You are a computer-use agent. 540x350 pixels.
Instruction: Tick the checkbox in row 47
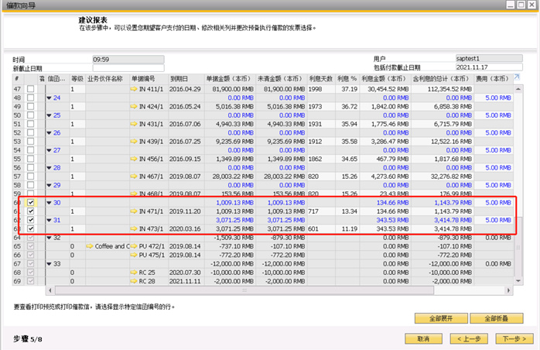pyautogui.click(x=31, y=89)
